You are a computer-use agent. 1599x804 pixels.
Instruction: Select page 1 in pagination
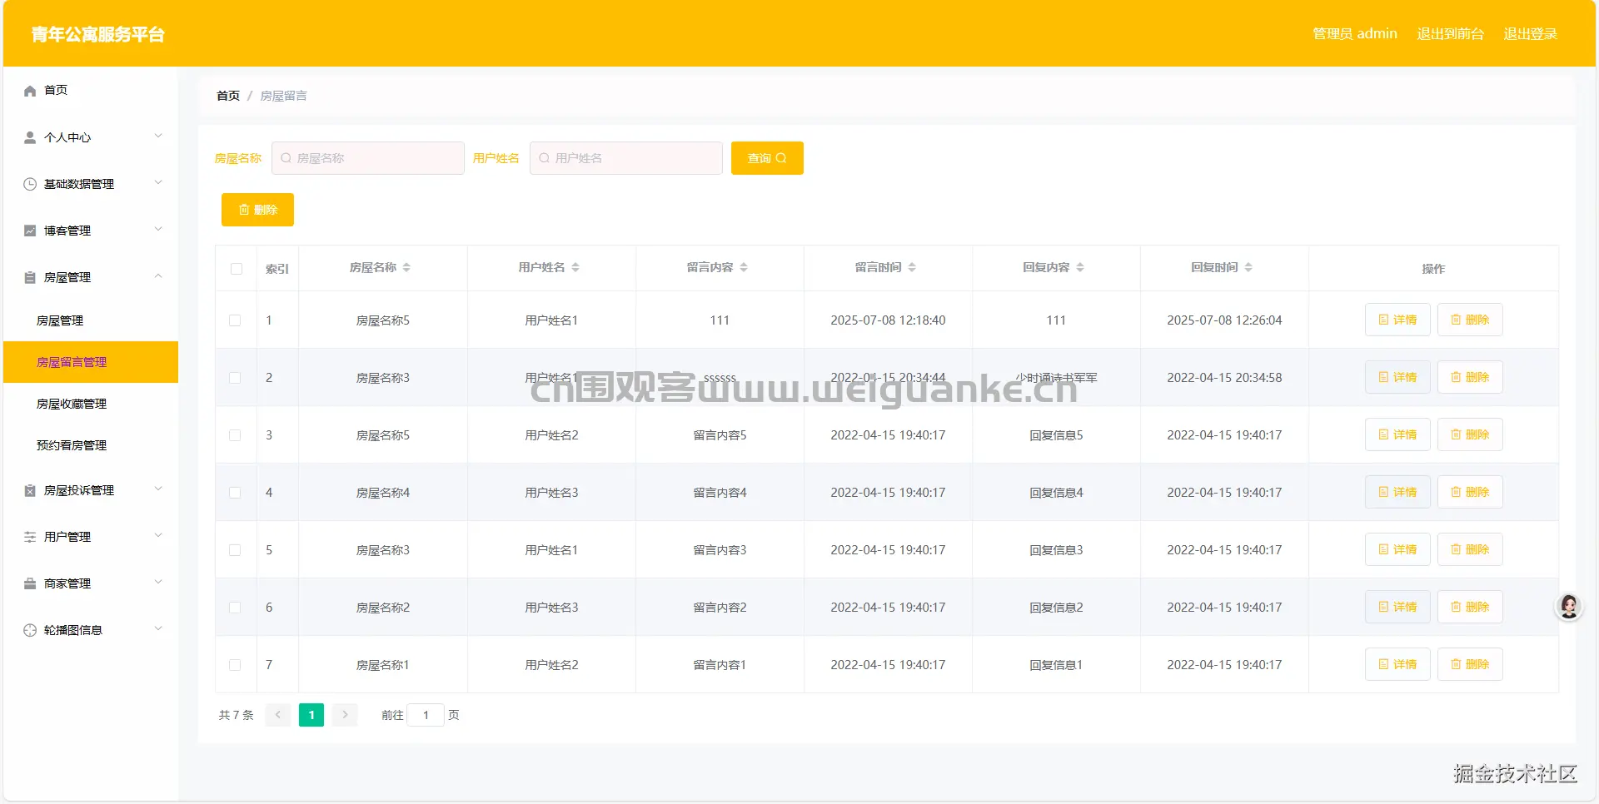[311, 715]
